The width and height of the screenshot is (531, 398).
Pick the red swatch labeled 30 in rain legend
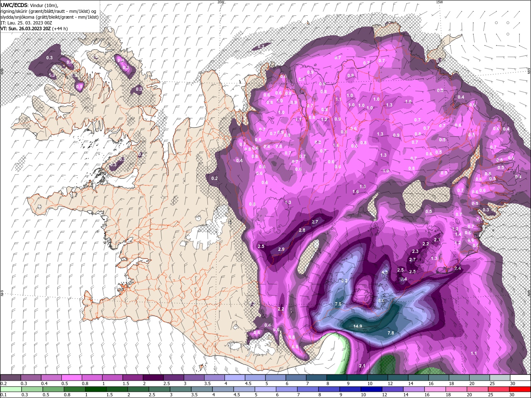pyautogui.click(x=520, y=389)
